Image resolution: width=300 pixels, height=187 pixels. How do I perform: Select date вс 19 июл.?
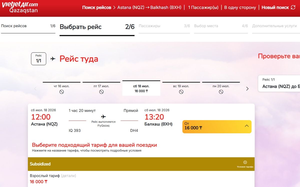(181, 89)
